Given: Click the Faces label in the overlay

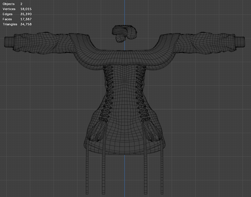Looking at the screenshot, I should 7,19.
